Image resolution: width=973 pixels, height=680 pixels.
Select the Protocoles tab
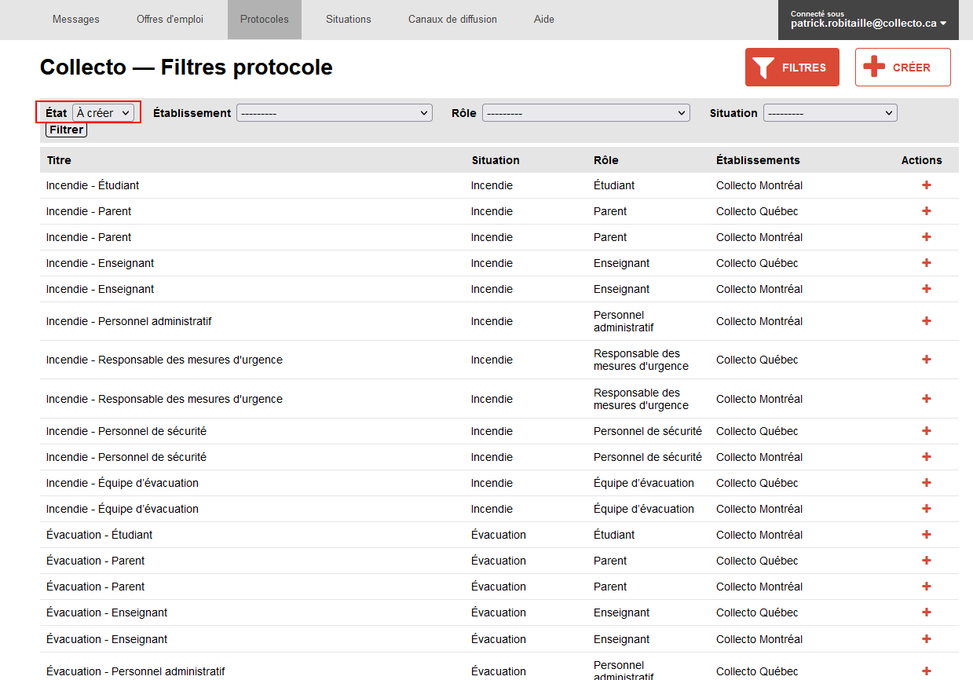(x=265, y=20)
